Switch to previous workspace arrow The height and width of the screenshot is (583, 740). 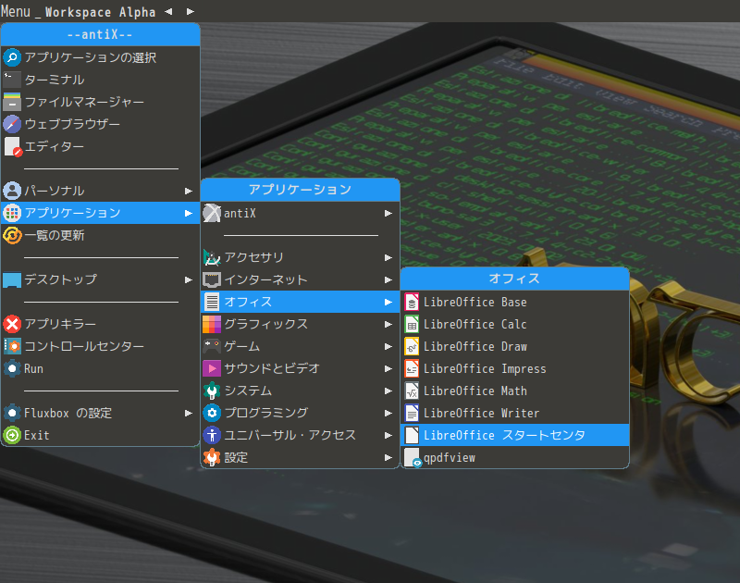point(168,11)
